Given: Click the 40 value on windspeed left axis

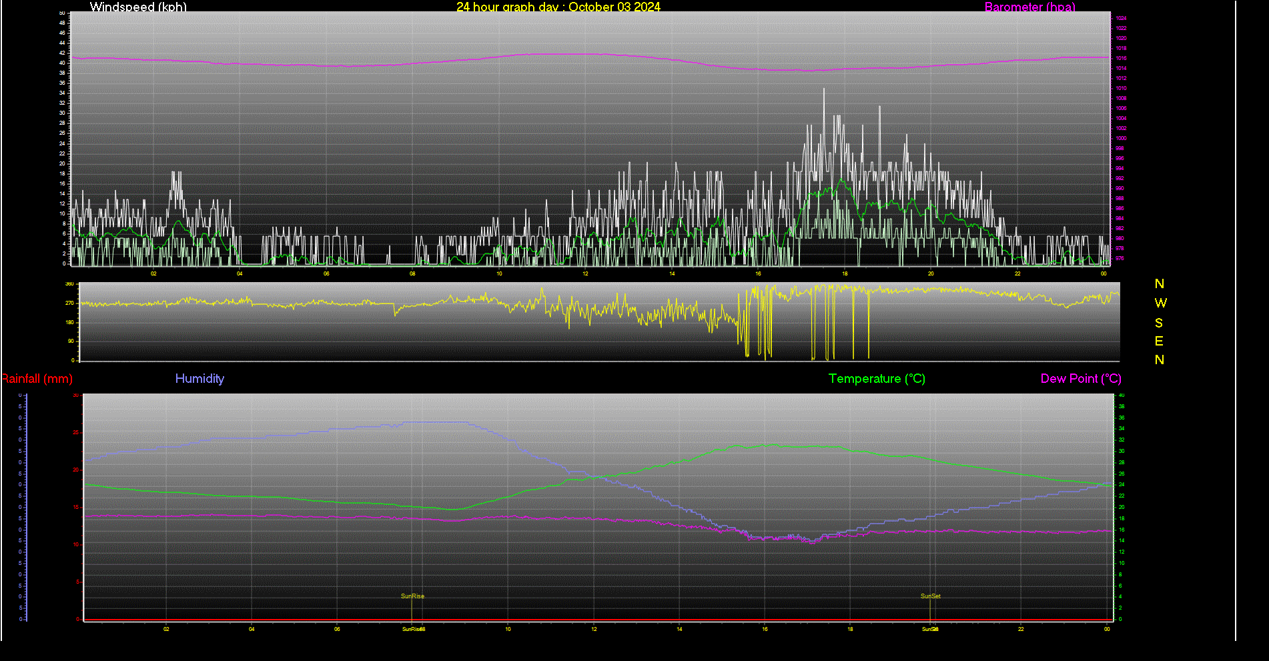Looking at the screenshot, I should (63, 63).
